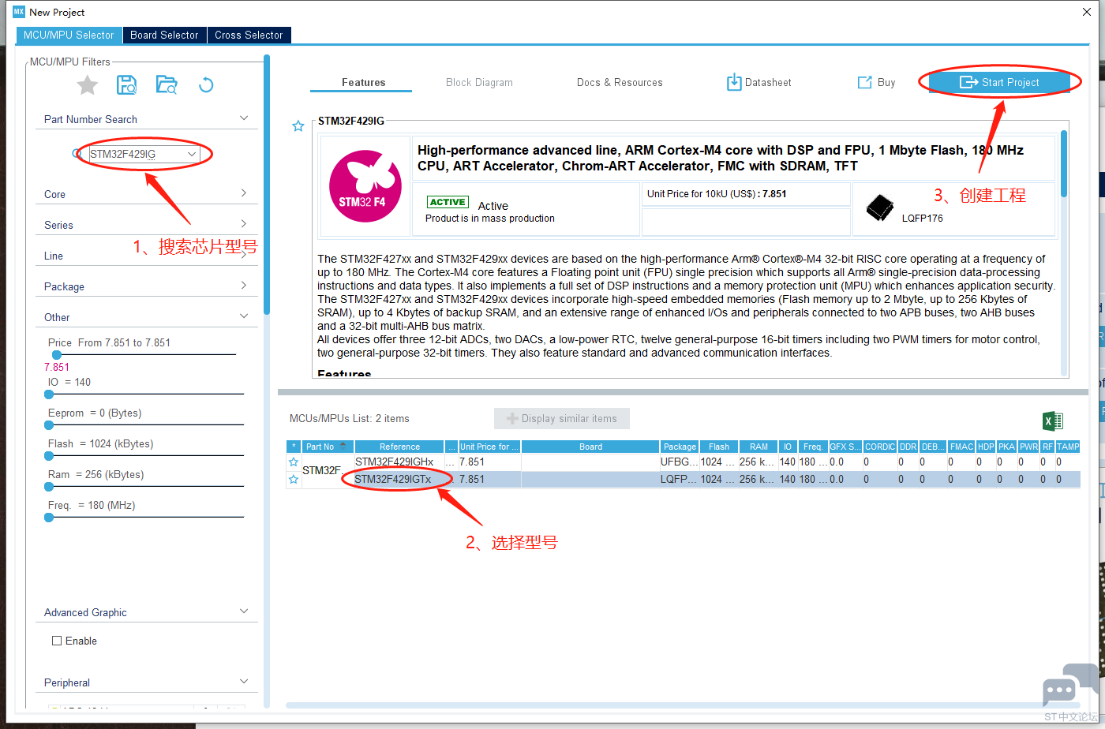Sort by the RAM column header
Viewport: 1105px width, 729px height.
(x=759, y=447)
